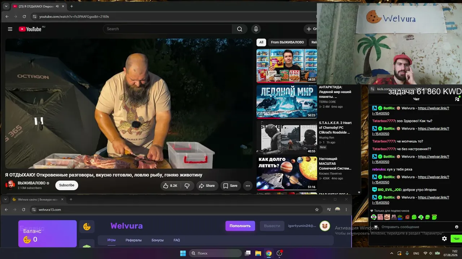Click the cookie icon in Welvura sidebar
The height and width of the screenshot is (259, 462).
pyautogui.click(x=87, y=227)
